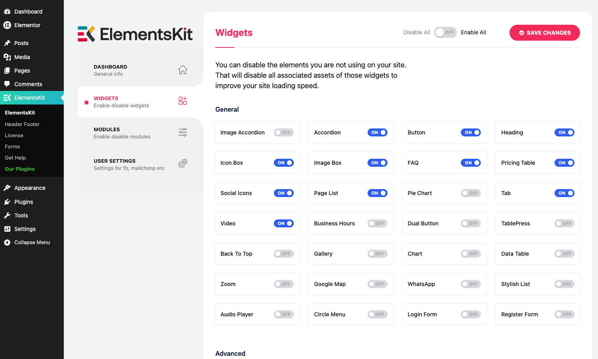Image resolution: width=598 pixels, height=359 pixels.
Task: Click the Plugins plug icon
Action: [7, 202]
